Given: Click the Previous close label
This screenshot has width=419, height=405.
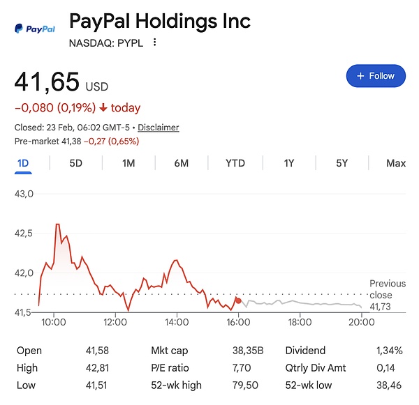Looking at the screenshot, I should point(387,289).
